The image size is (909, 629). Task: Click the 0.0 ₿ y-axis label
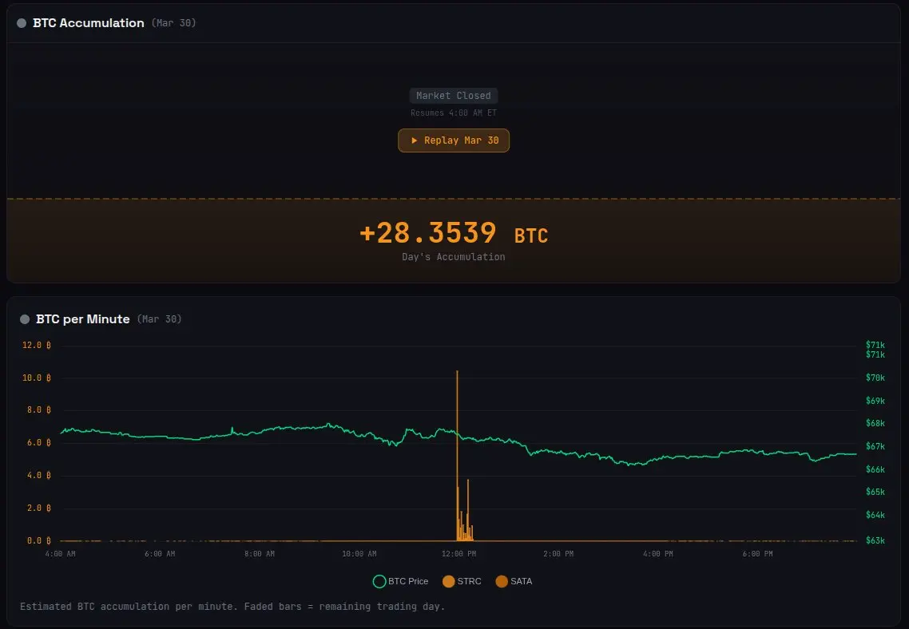(39, 541)
